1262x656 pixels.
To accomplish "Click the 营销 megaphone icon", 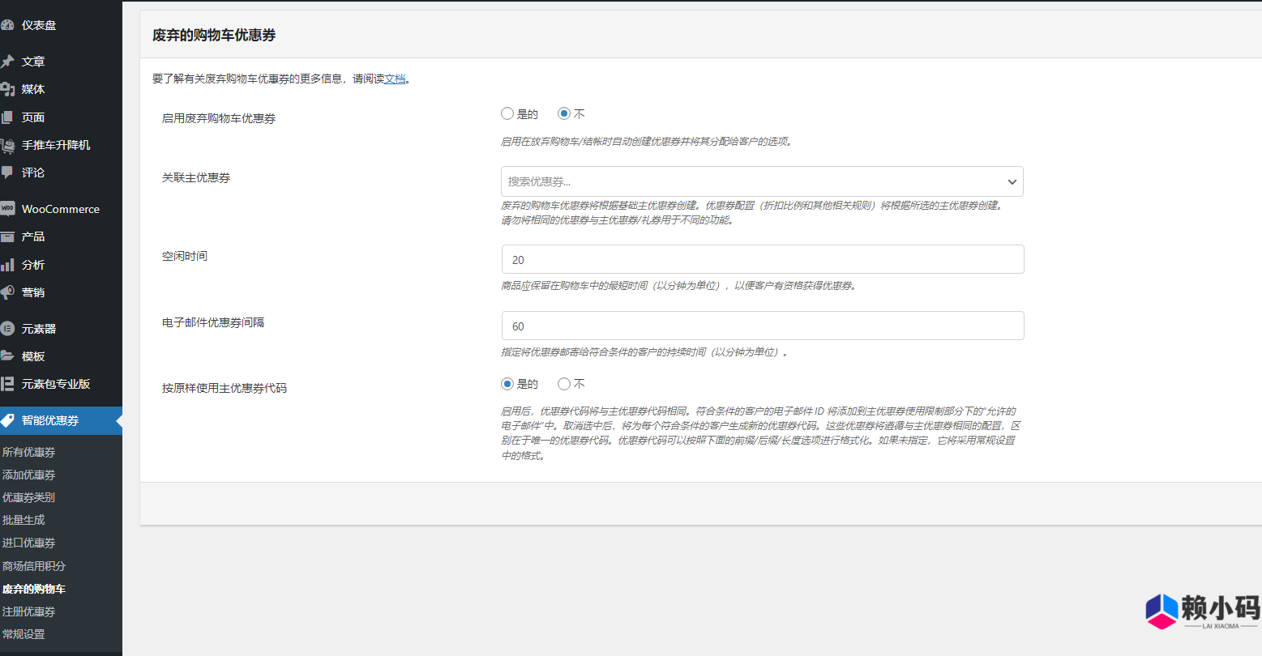I will (x=7, y=292).
